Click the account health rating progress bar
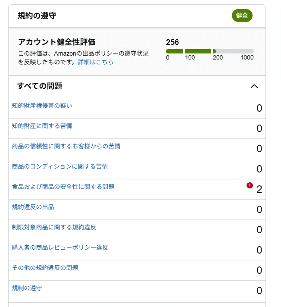This screenshot has width=281, height=307. pos(210,51)
